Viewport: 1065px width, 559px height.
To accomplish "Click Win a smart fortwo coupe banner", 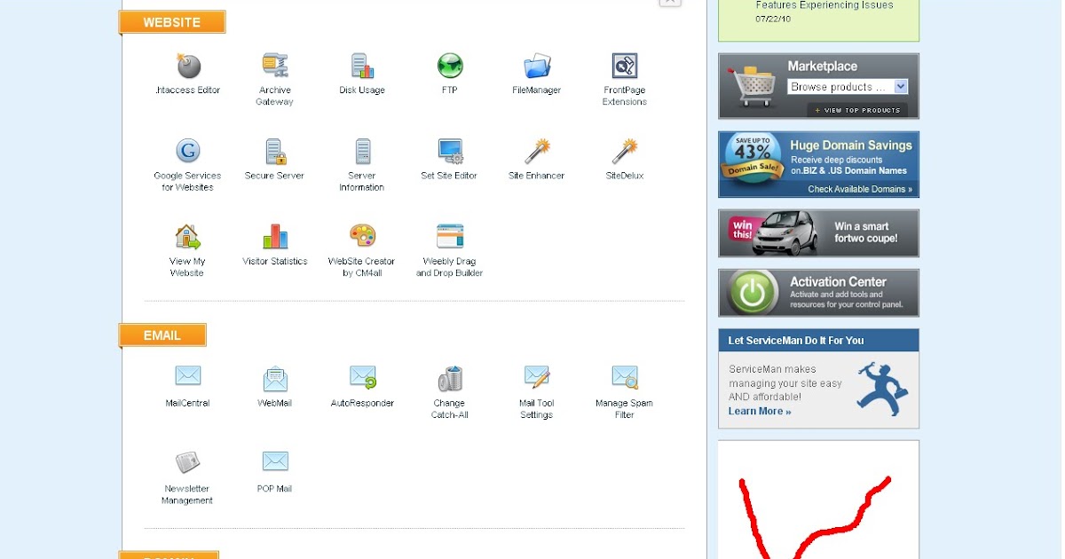I will point(818,233).
